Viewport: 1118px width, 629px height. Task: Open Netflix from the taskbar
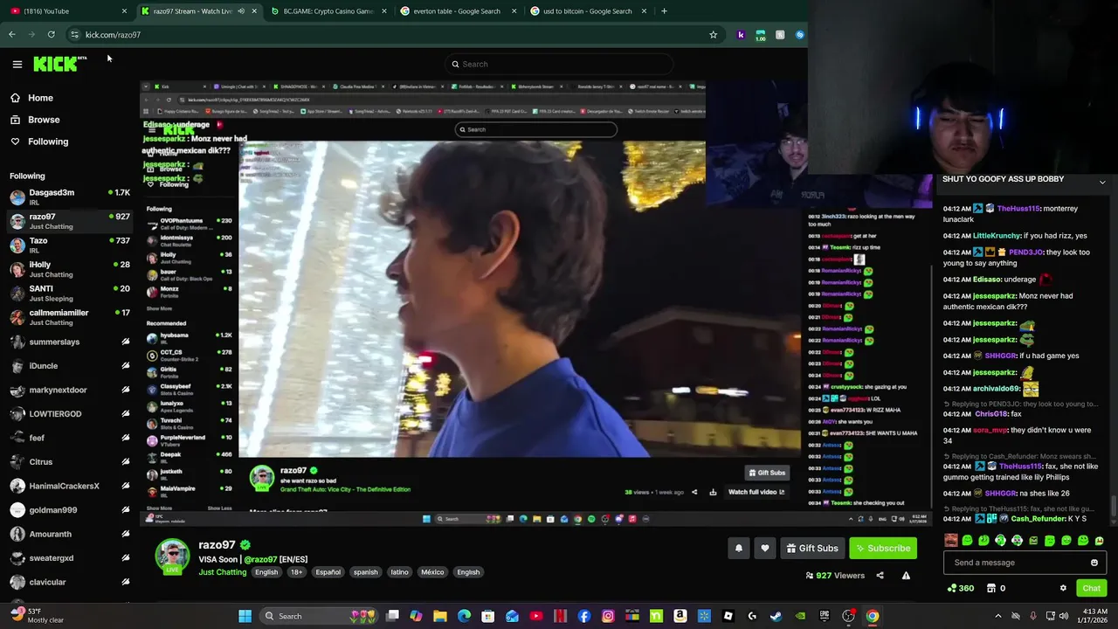(x=560, y=616)
